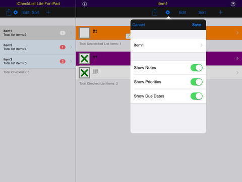Expand details chevron of rrr row
The width and height of the screenshot is (242, 182).
tap(237, 59)
